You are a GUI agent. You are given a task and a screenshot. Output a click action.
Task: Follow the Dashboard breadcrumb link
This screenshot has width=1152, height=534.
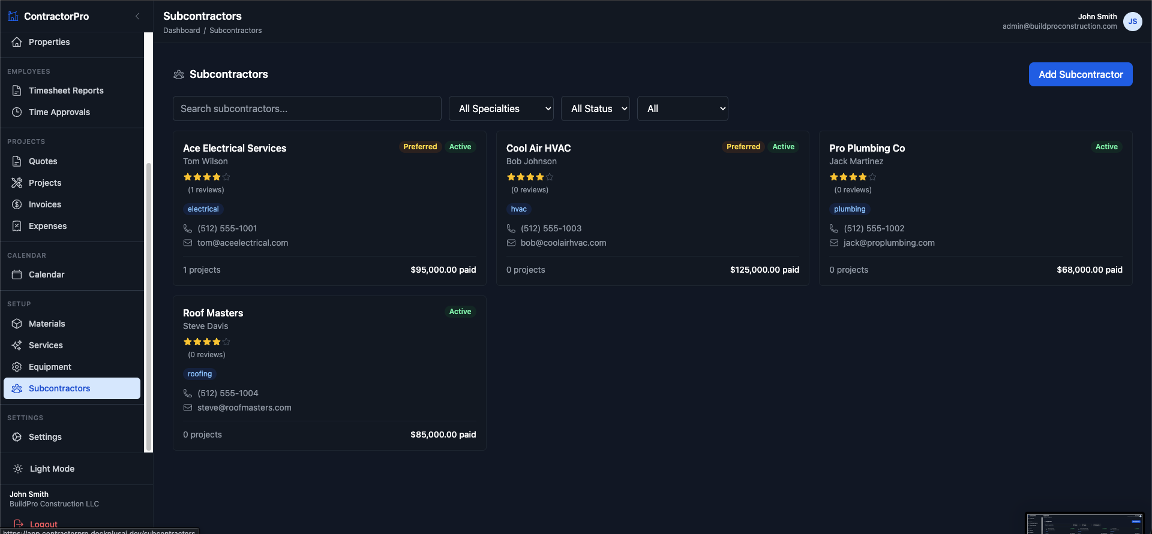pyautogui.click(x=181, y=31)
